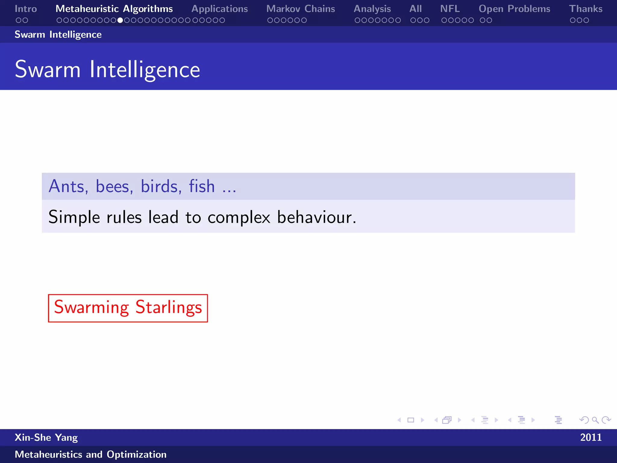The image size is (617, 463).
Task: Open the Open Problems section
Action: 515,9
